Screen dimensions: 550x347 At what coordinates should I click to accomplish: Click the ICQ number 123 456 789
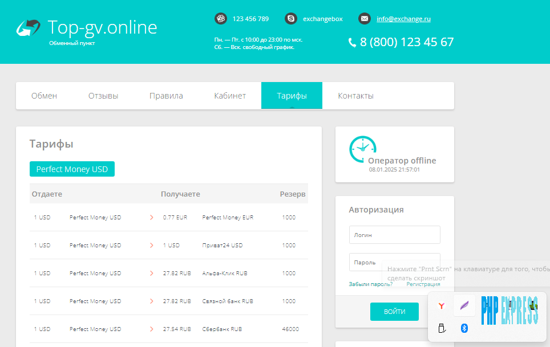(x=250, y=19)
